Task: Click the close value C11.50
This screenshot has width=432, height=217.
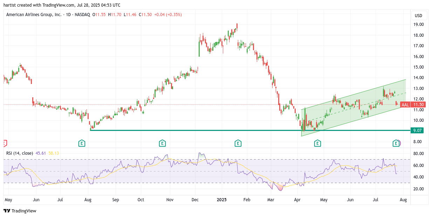Action: coord(145,15)
